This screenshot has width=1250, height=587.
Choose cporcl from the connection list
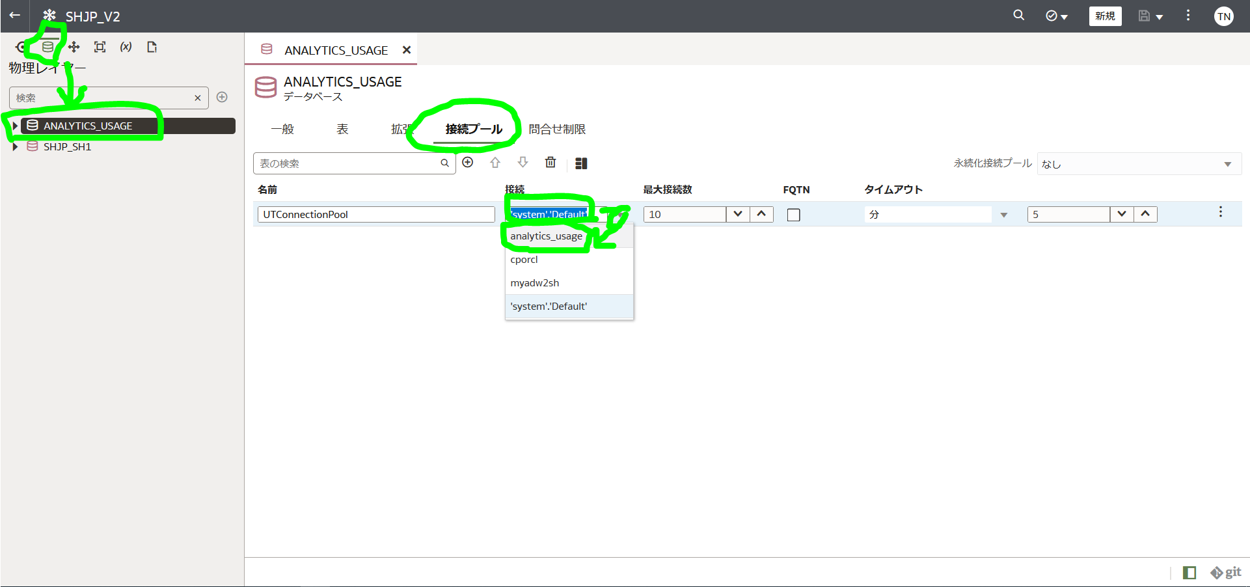pos(569,259)
